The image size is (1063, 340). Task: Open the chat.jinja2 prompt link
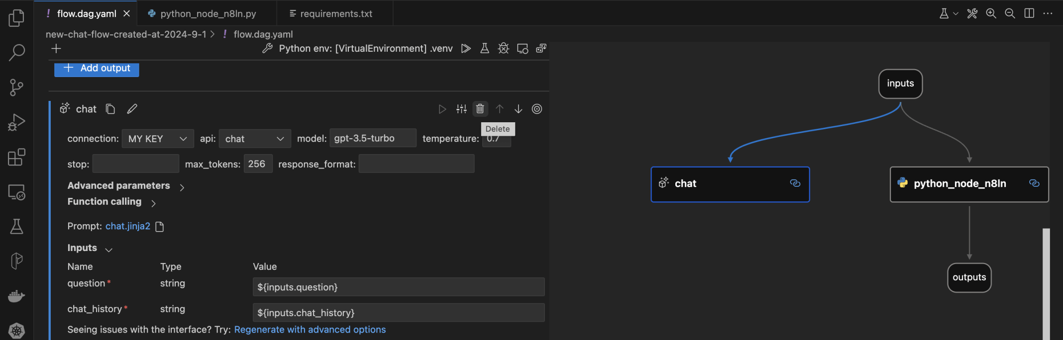(x=127, y=226)
